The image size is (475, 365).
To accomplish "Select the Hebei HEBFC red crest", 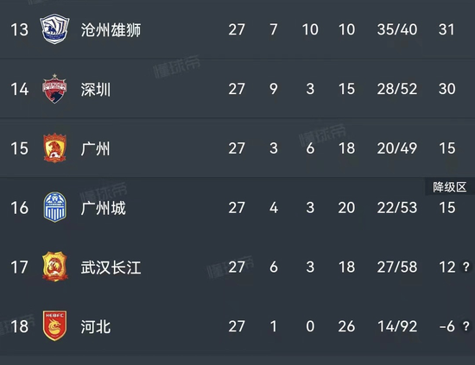I will point(54,325).
